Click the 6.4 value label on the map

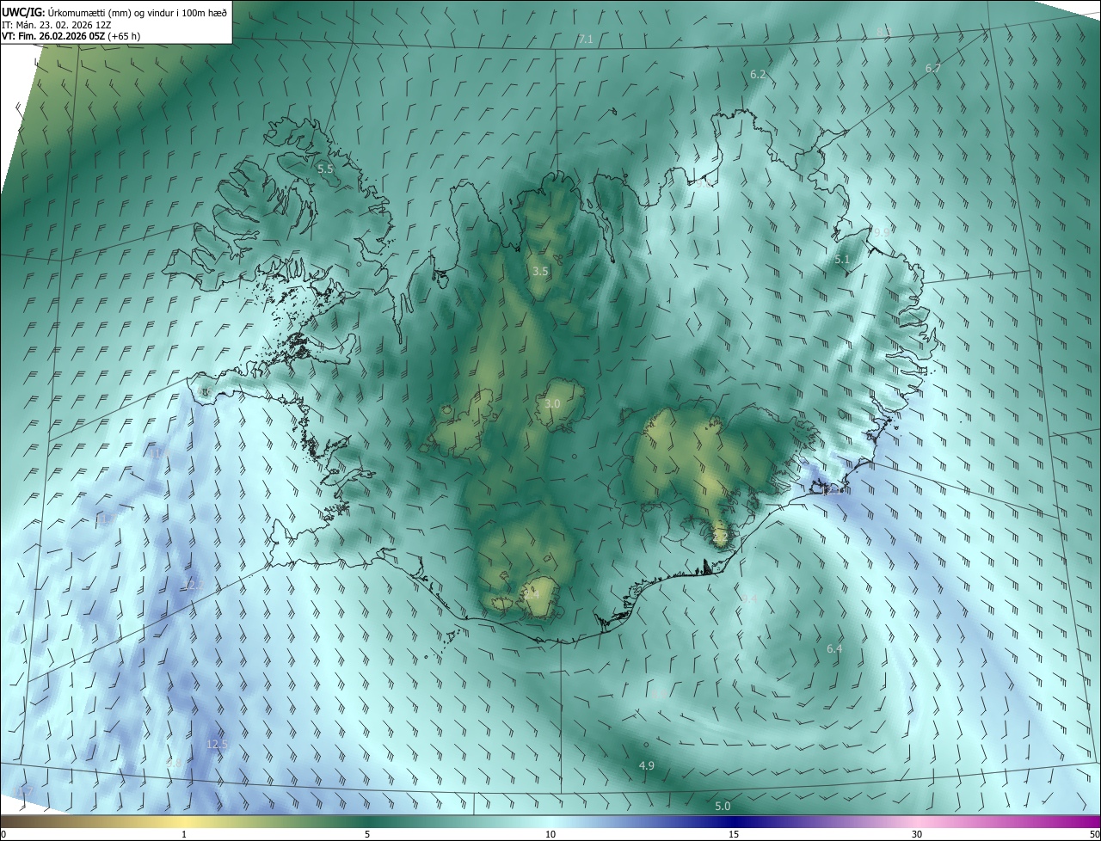834,649
